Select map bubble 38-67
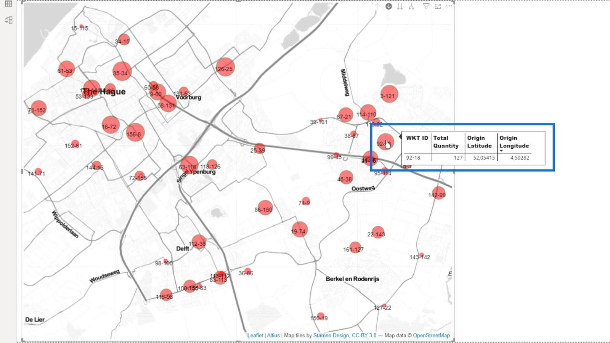 353,134
